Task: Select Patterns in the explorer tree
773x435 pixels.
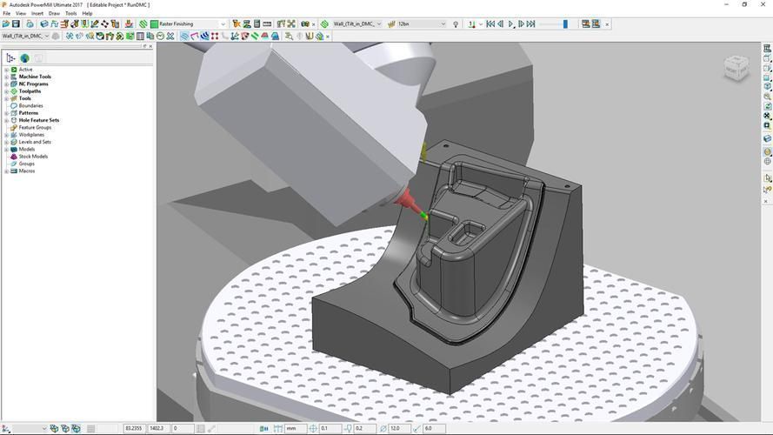Action: 29,113
